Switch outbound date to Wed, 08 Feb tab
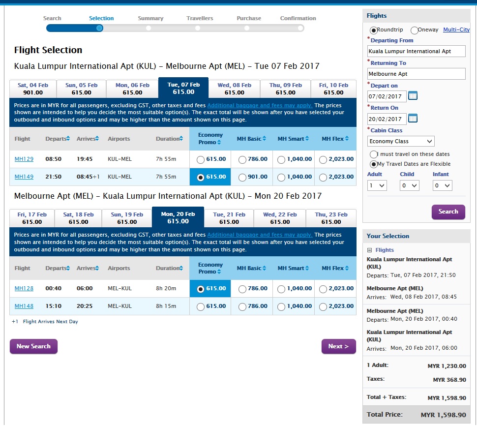Screen dimensions: 477x426 pyautogui.click(x=234, y=89)
